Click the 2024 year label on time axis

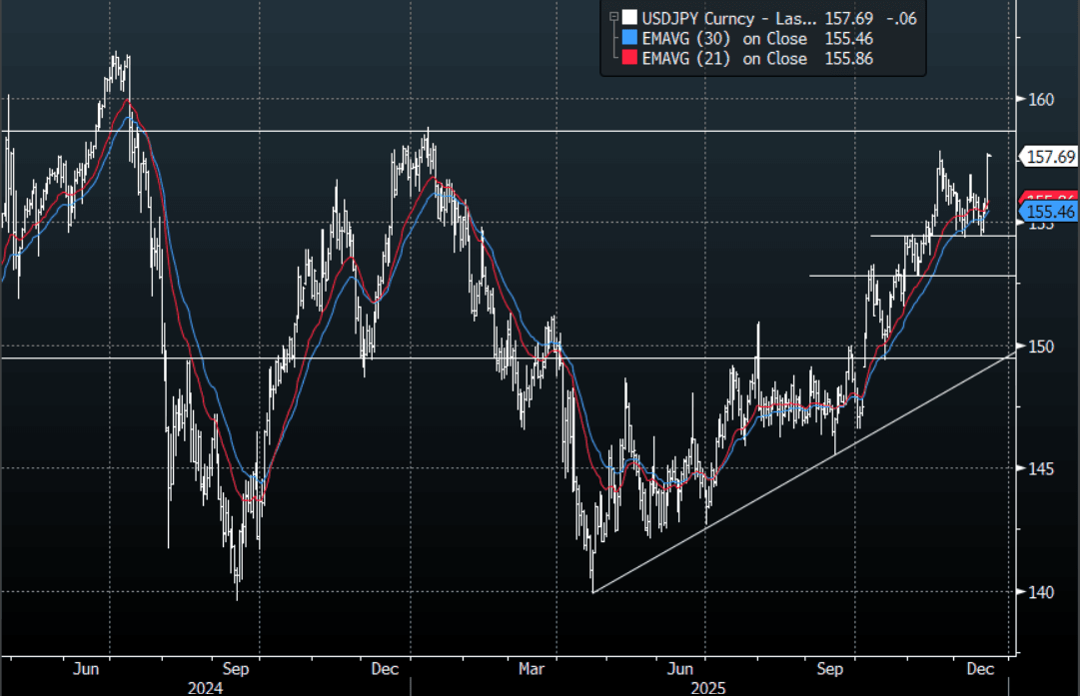pyautogui.click(x=205, y=687)
